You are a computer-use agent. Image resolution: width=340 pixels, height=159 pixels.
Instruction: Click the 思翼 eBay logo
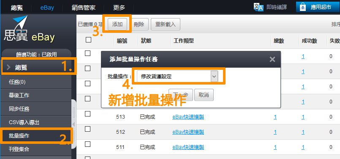pyautogui.click(x=29, y=29)
